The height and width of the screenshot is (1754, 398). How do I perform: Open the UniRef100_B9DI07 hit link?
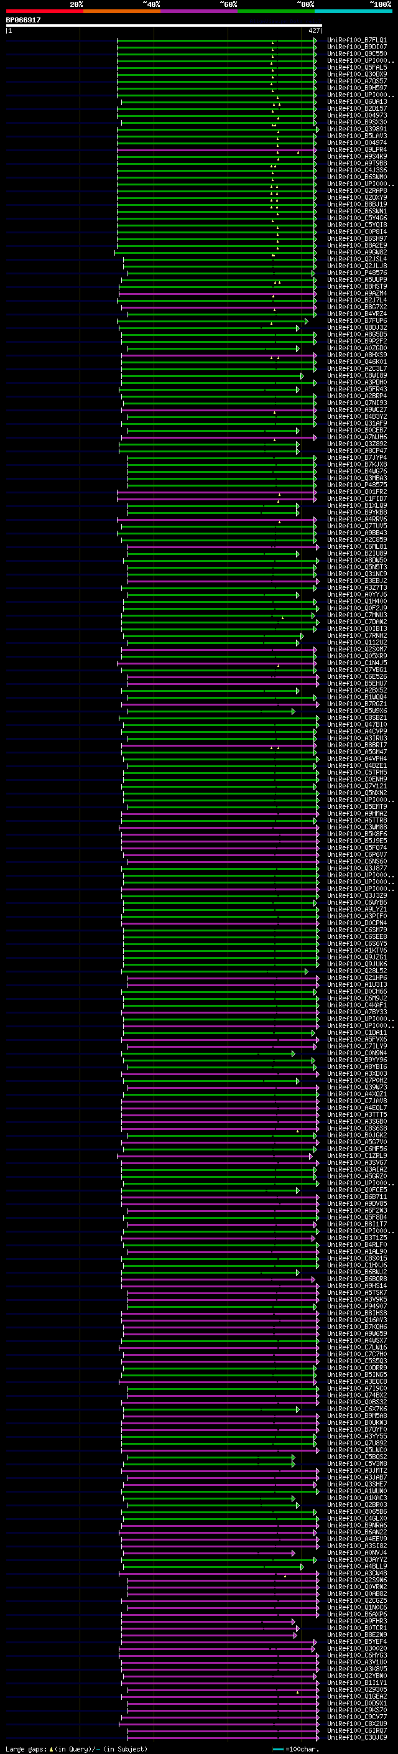pyautogui.click(x=356, y=47)
